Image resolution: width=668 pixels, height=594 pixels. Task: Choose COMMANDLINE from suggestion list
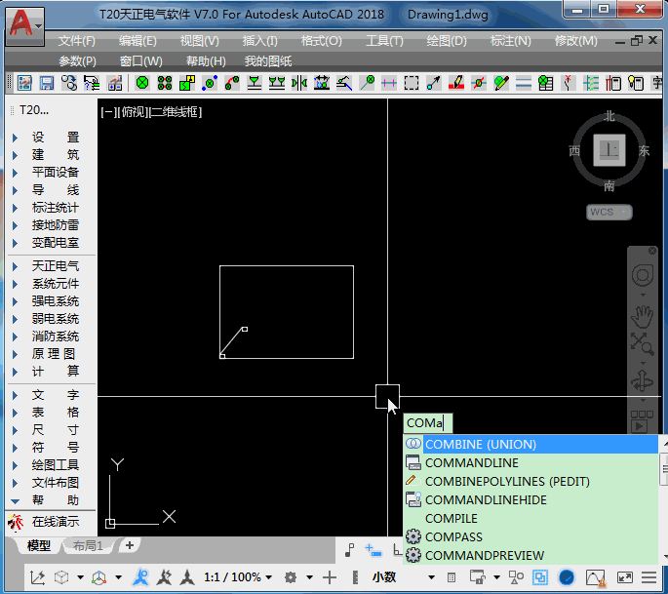(530, 462)
